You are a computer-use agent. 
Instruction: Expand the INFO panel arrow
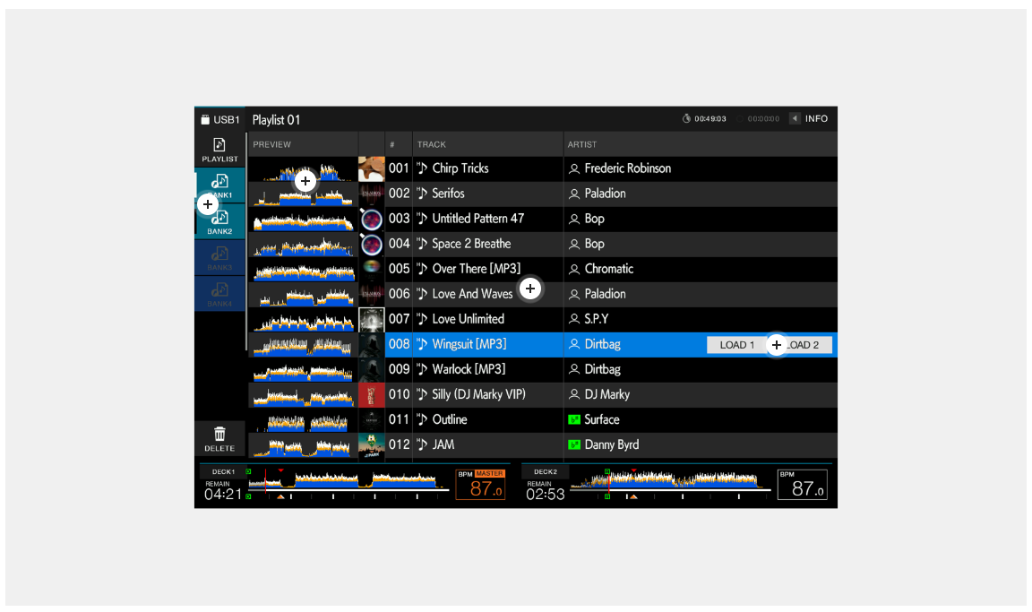(795, 119)
